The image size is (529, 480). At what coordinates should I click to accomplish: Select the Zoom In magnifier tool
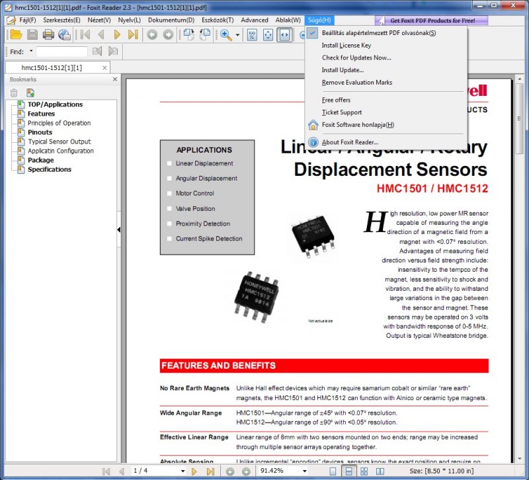tap(225, 35)
